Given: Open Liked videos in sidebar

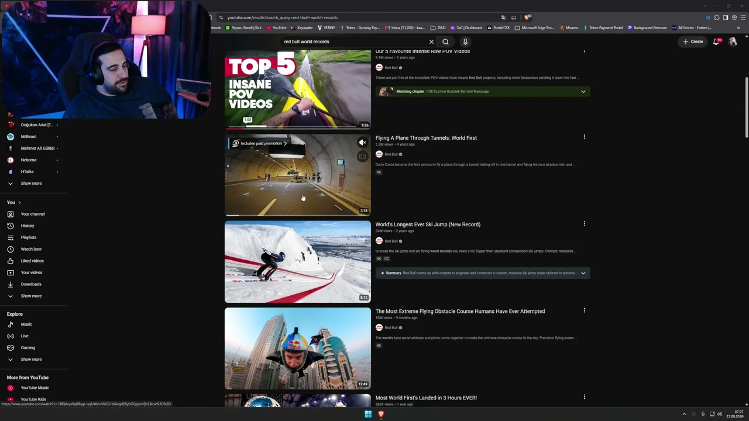Looking at the screenshot, I should [32, 261].
